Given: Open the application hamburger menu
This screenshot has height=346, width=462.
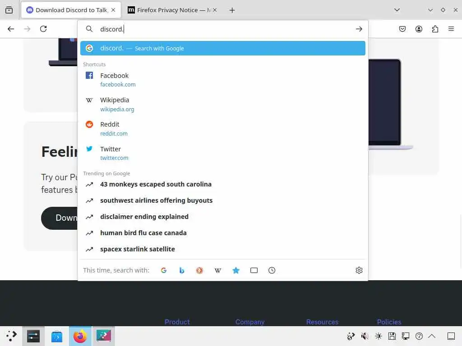Looking at the screenshot, I should 451,29.
